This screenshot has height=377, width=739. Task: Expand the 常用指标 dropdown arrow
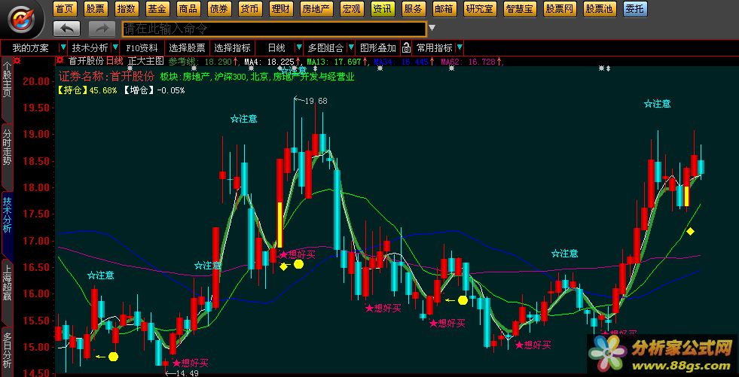[x=460, y=47]
